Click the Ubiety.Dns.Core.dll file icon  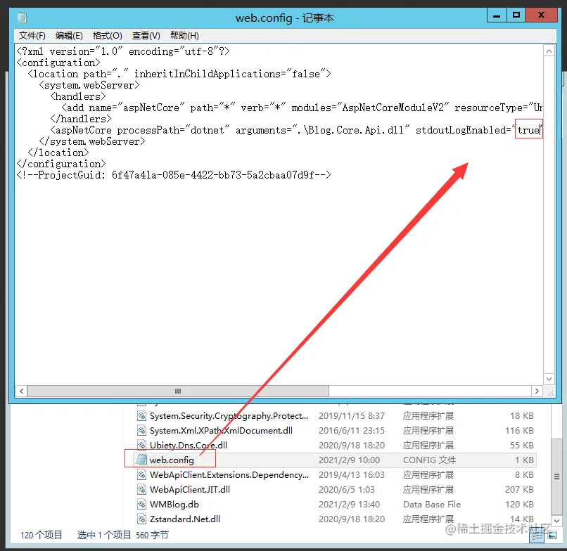[142, 445]
